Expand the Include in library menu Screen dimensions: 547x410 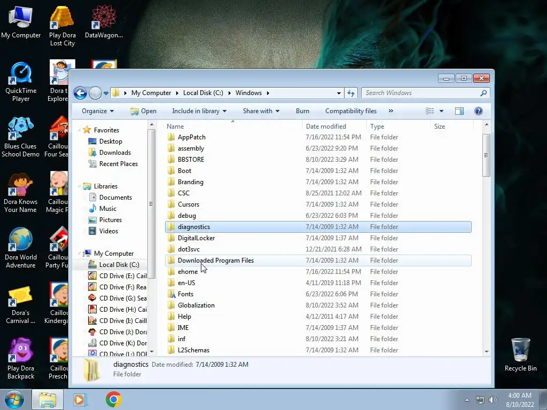pyautogui.click(x=199, y=111)
